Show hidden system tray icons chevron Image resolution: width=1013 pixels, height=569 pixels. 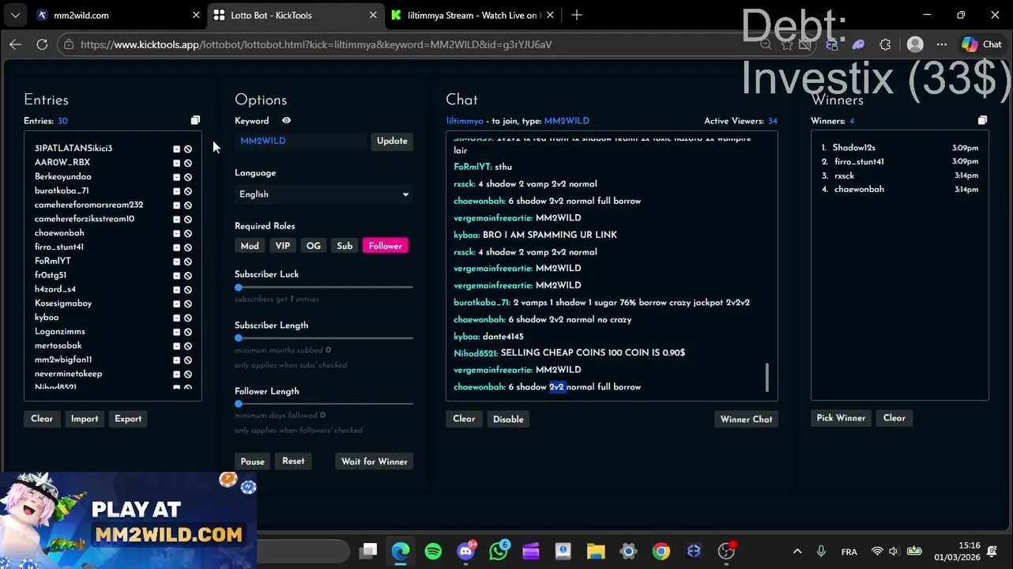pyautogui.click(x=797, y=552)
